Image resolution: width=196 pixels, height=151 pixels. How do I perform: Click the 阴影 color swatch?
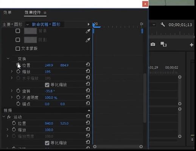coord(30,40)
